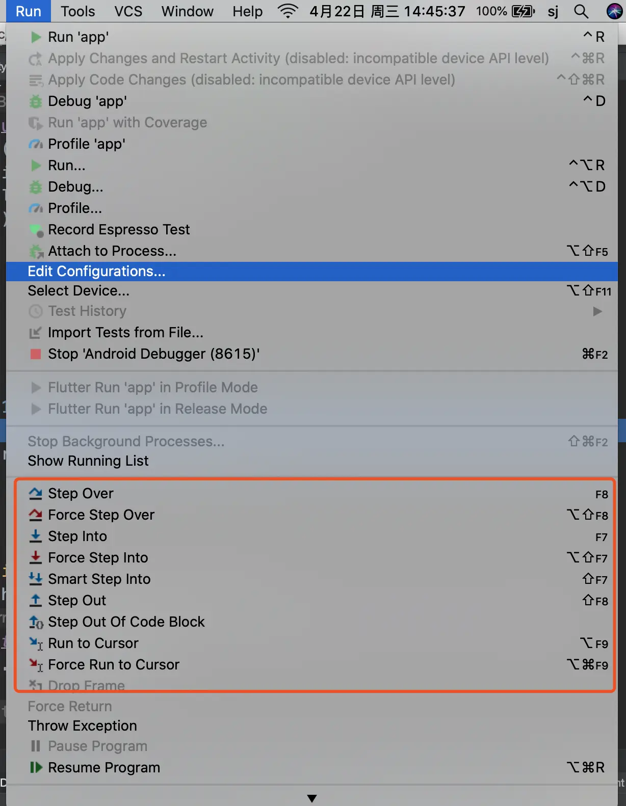Click the red Stop Android Debugger icon
This screenshot has height=806, width=626.
(x=36, y=354)
